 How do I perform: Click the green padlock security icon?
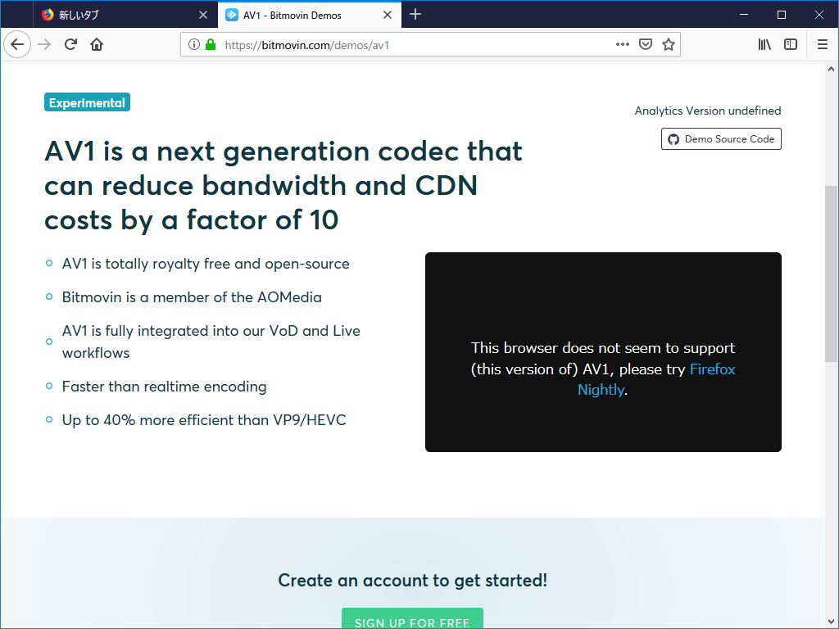(x=211, y=44)
